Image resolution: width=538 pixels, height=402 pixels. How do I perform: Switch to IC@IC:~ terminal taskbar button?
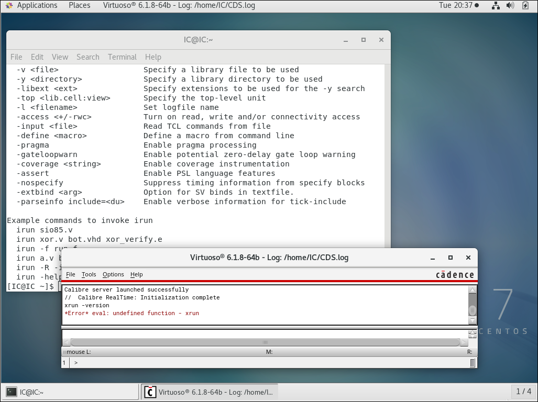31,392
